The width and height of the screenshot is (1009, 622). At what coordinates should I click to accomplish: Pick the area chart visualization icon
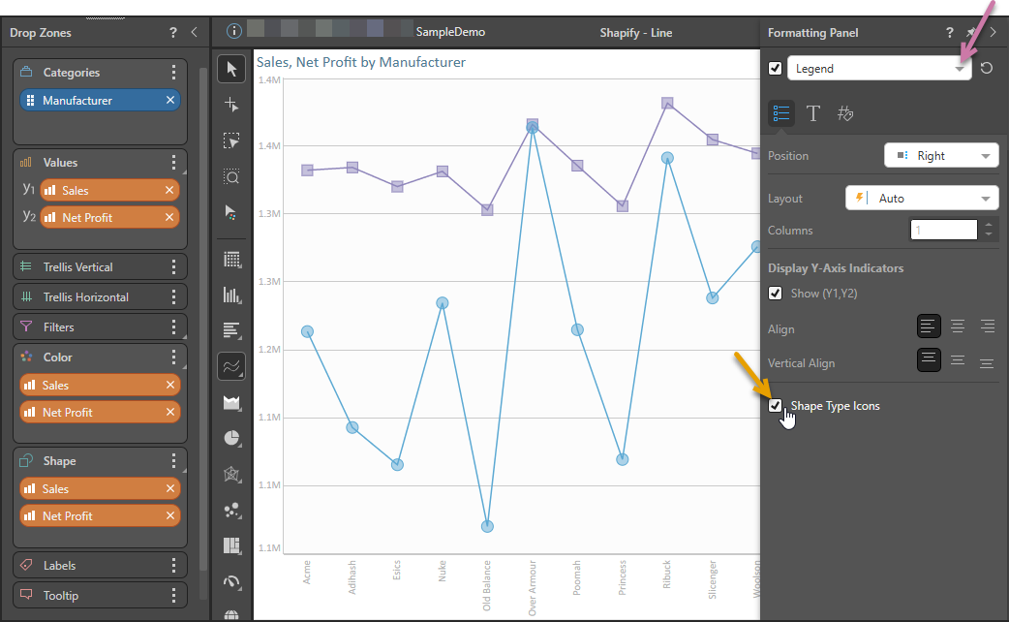click(x=231, y=403)
